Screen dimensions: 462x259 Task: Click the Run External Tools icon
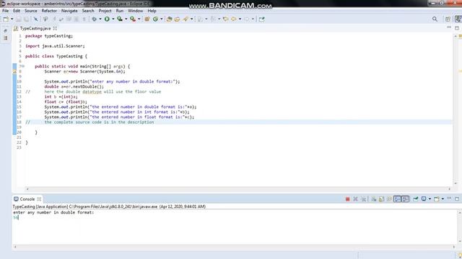133,19
